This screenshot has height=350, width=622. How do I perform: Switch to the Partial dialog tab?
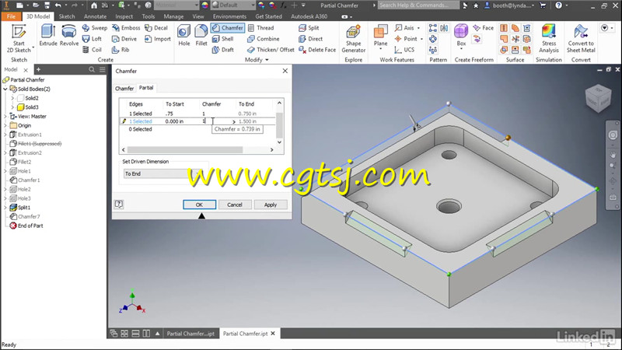[x=146, y=88]
